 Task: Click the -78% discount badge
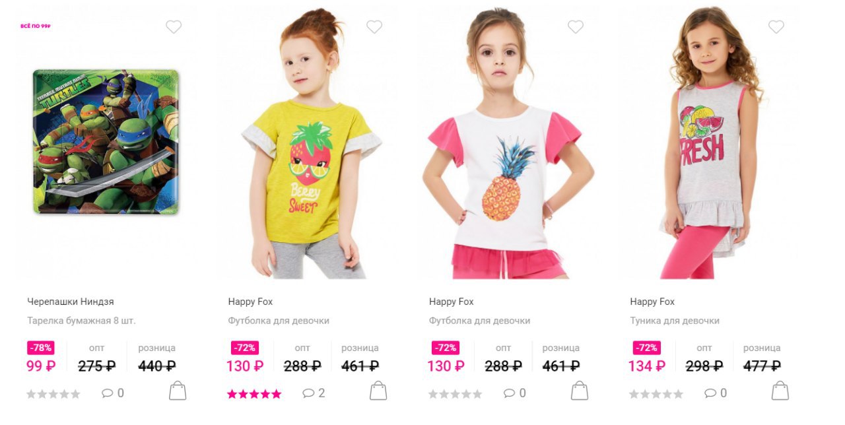coord(40,348)
